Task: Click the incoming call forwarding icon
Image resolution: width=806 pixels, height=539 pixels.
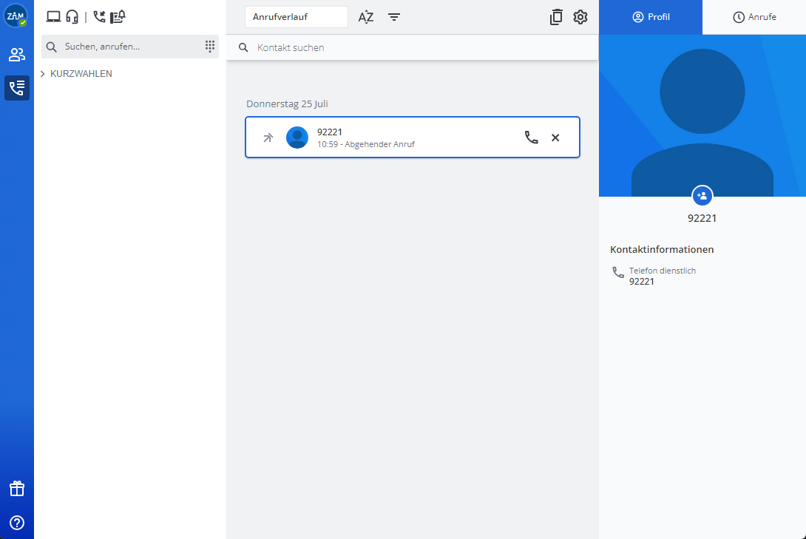Action: point(99,16)
